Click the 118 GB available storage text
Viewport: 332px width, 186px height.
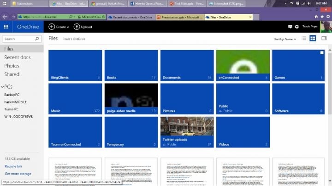tap(18, 159)
